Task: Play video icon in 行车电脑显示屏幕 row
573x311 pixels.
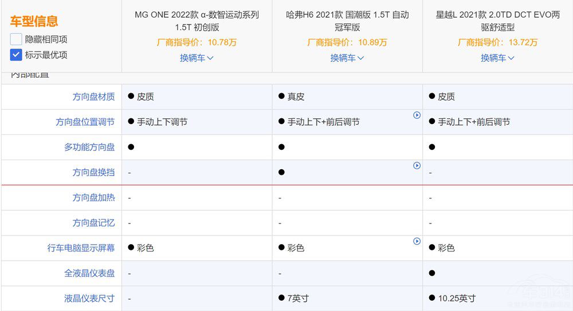Action: [417, 241]
